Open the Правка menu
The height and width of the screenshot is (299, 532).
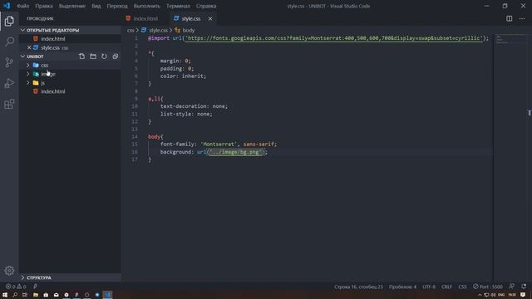coord(44,6)
